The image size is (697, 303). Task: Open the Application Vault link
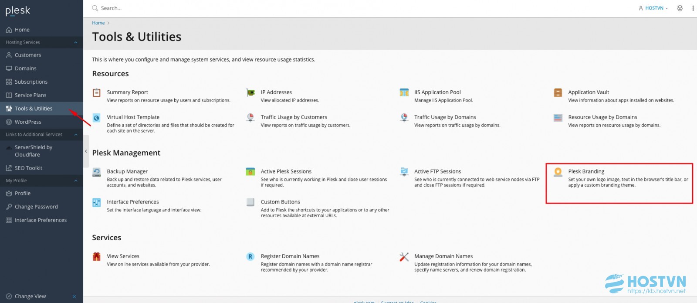pyautogui.click(x=589, y=92)
